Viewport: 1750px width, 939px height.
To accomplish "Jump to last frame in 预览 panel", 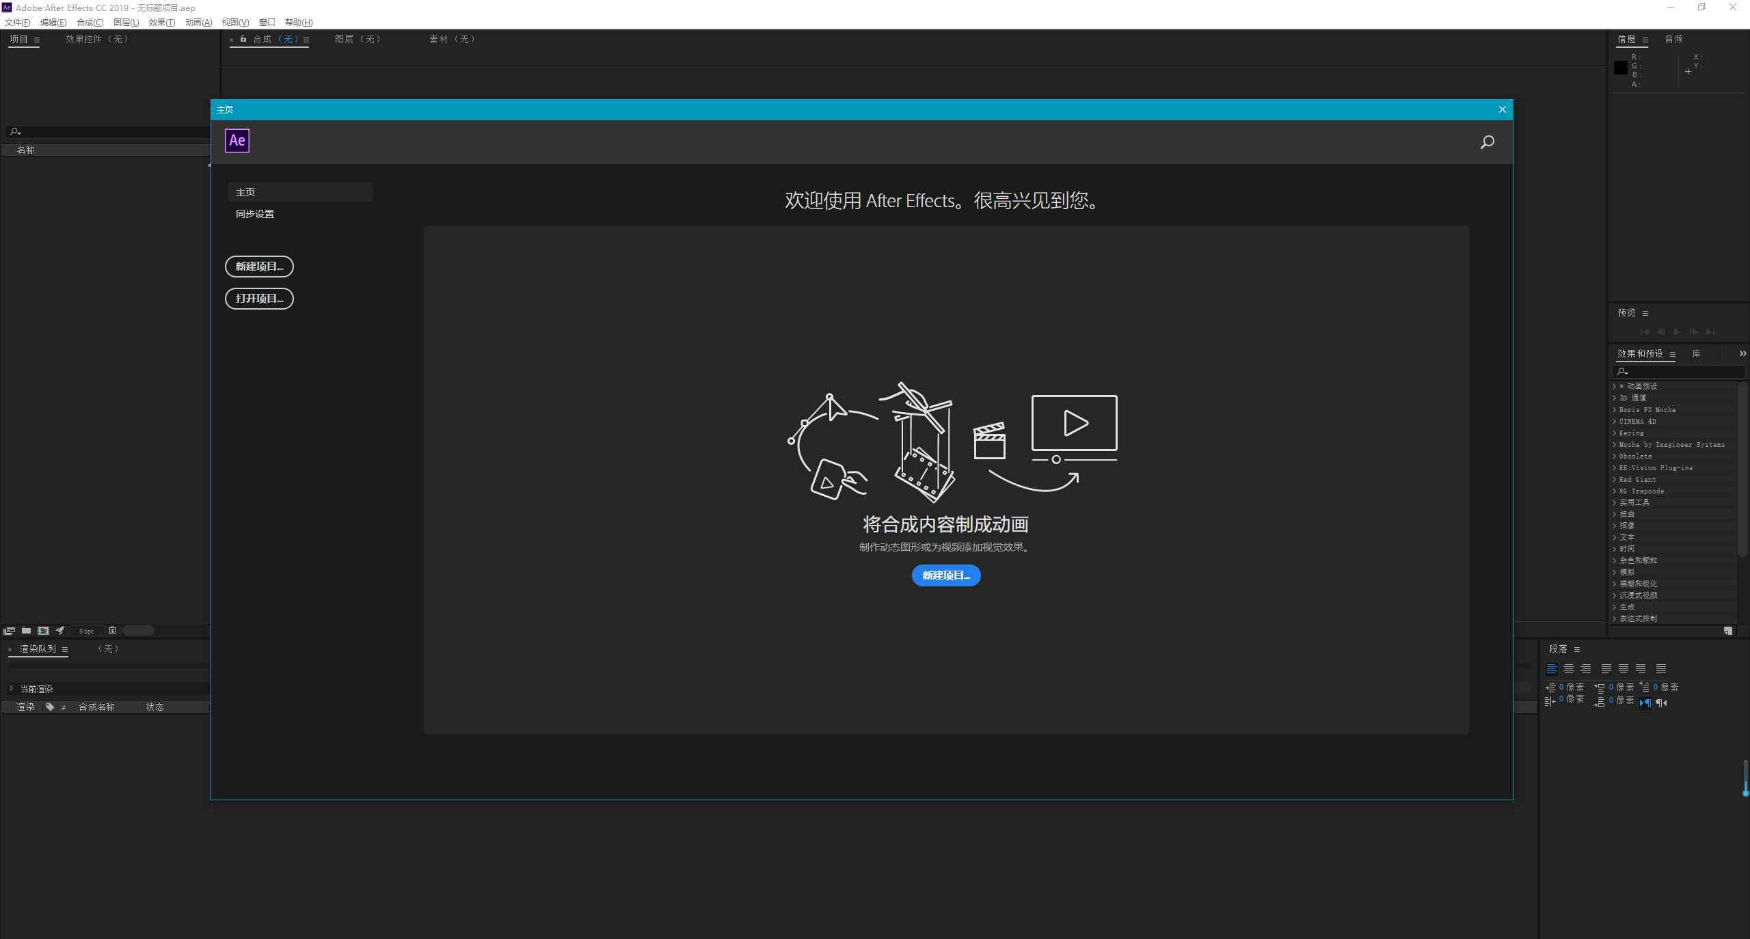I will [1710, 332].
